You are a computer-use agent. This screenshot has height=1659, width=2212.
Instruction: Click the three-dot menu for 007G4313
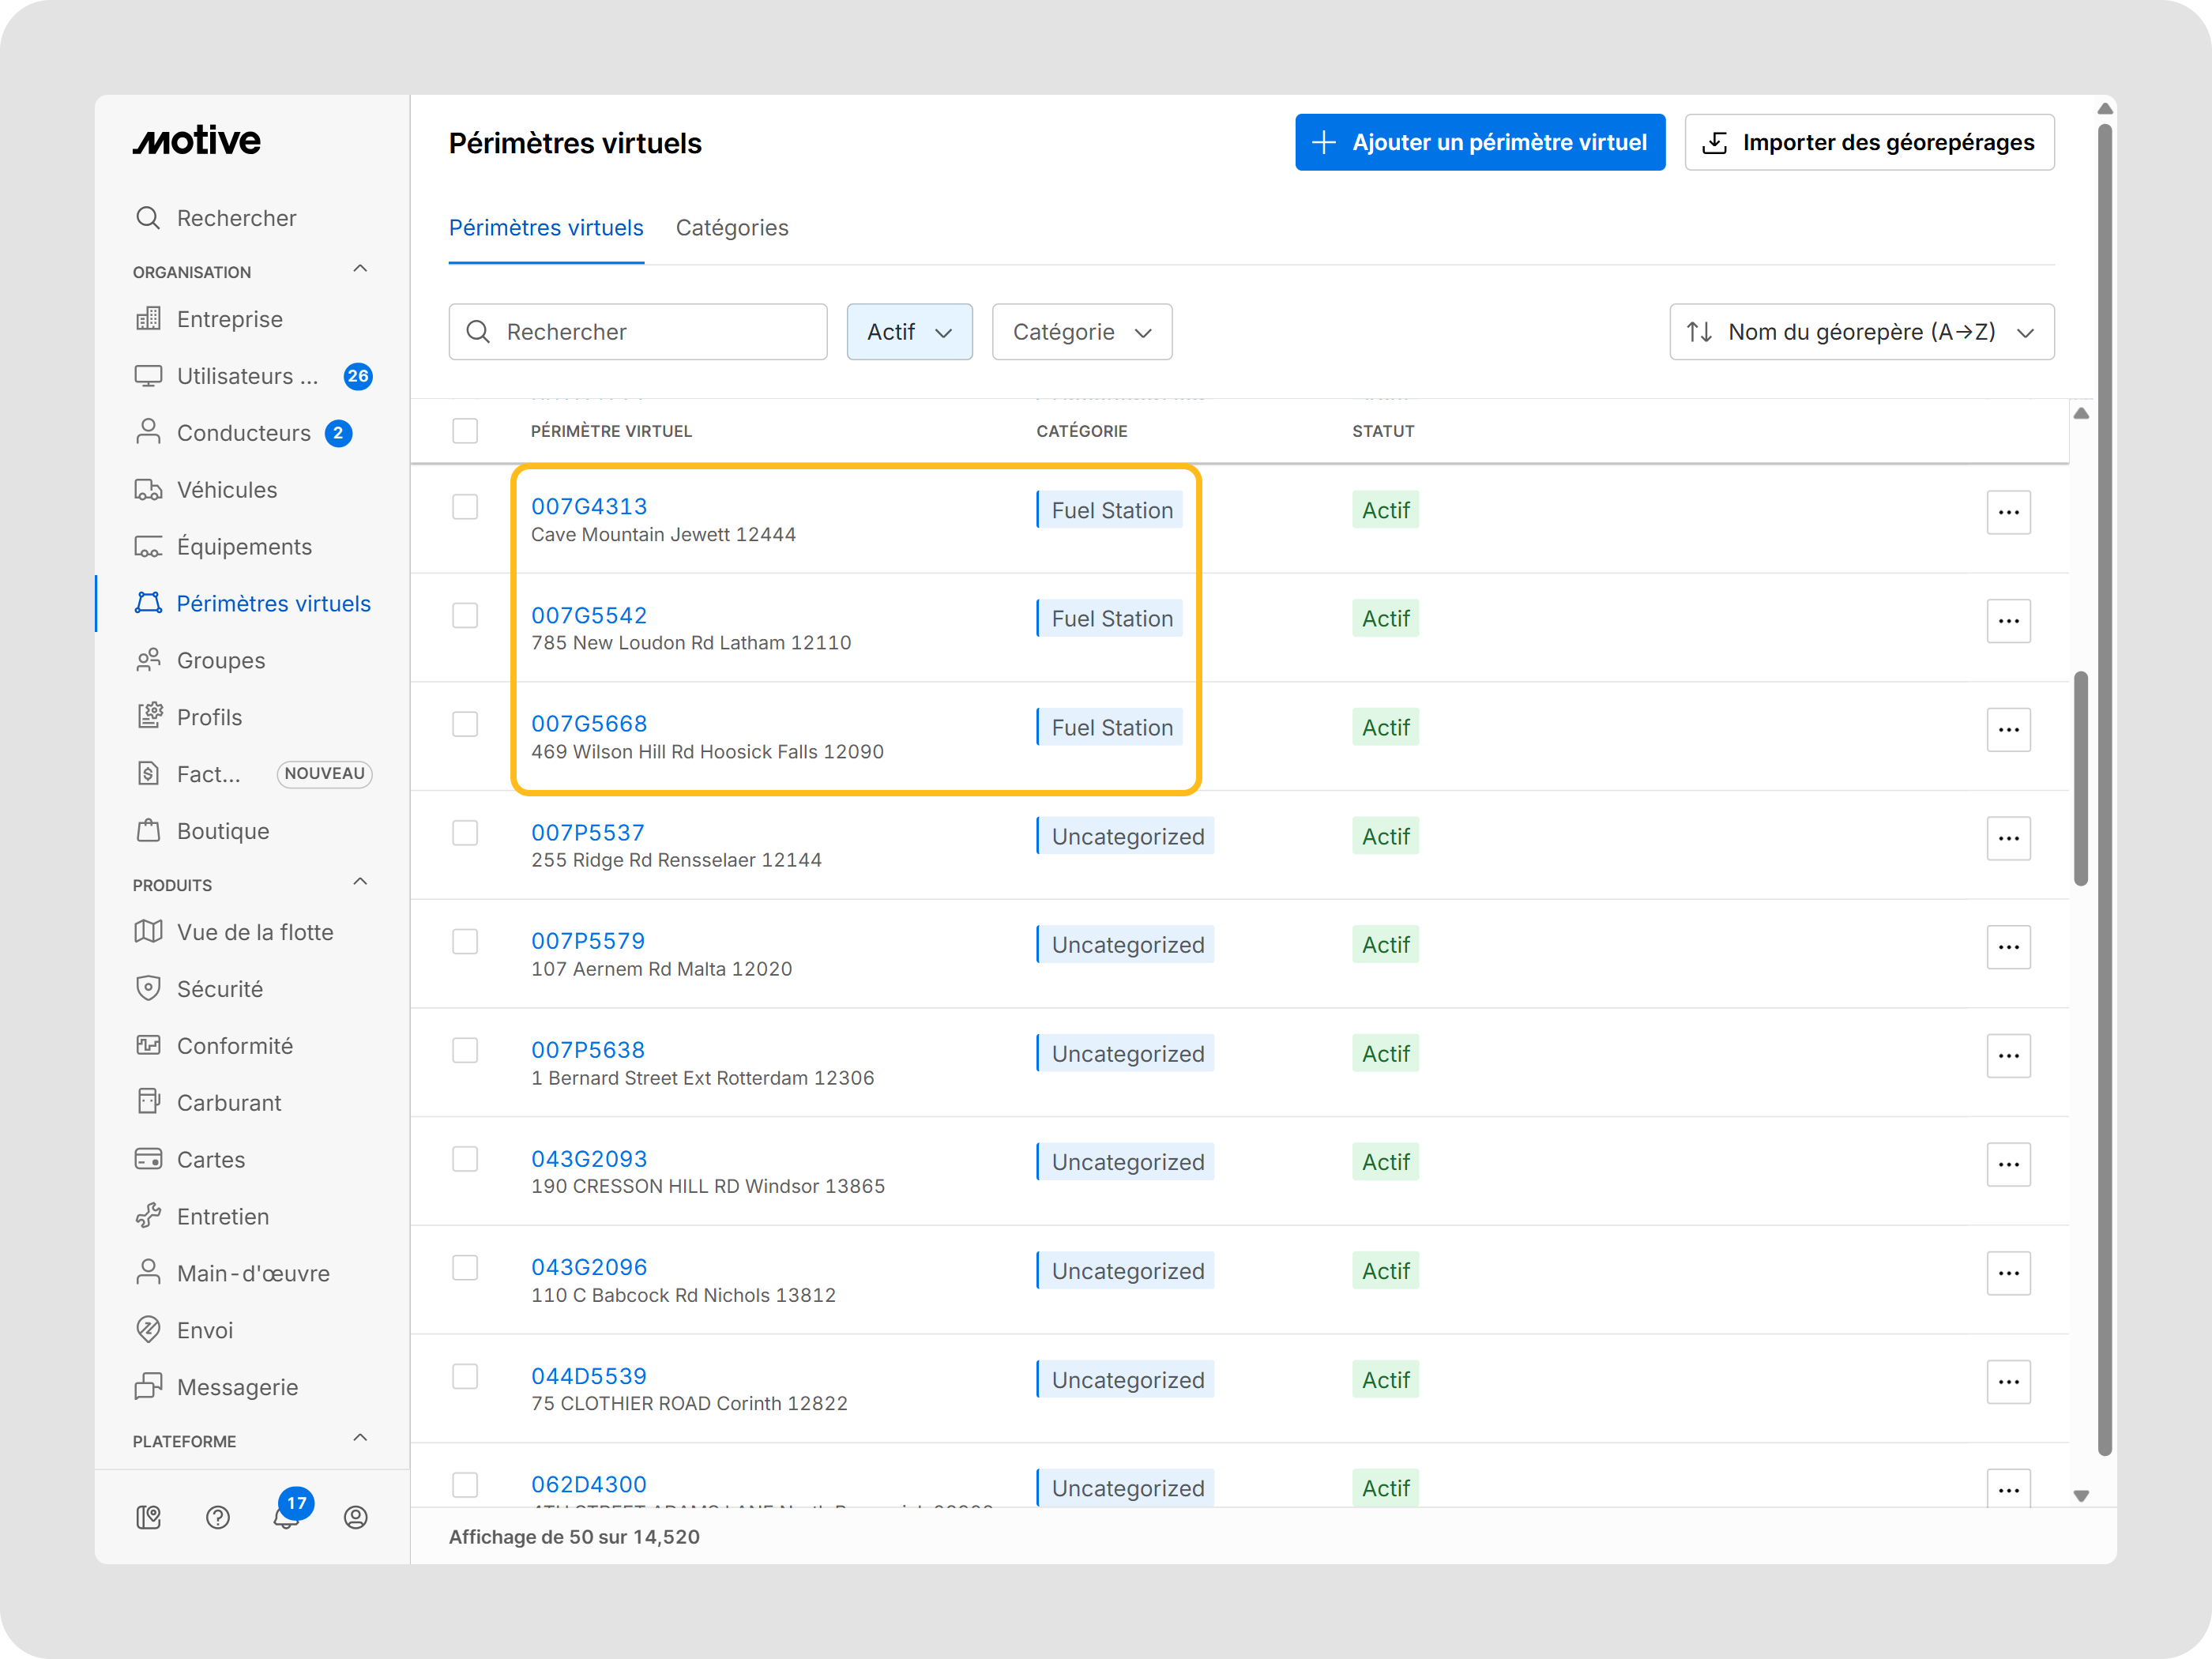[x=2008, y=512]
